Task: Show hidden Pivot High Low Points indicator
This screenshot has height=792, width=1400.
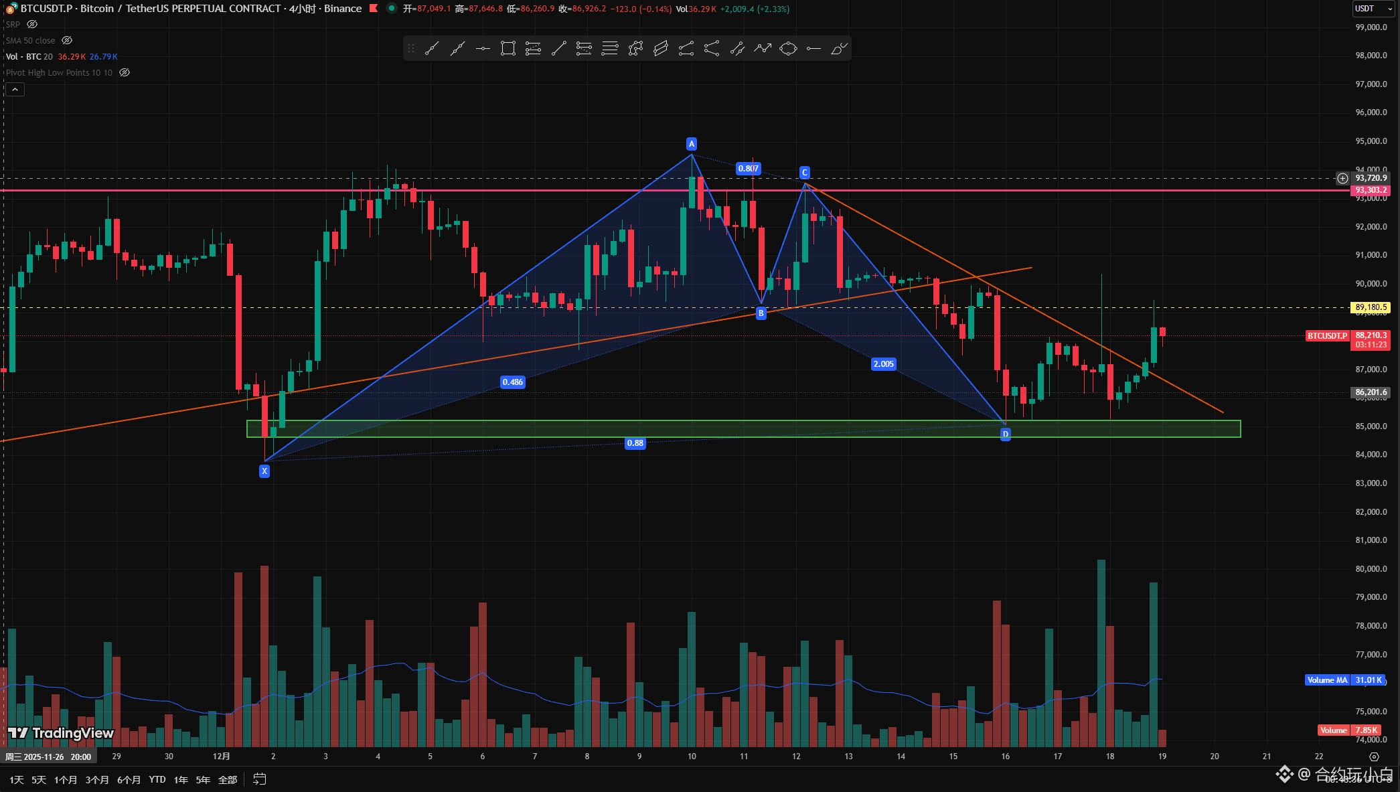Action: tap(125, 72)
